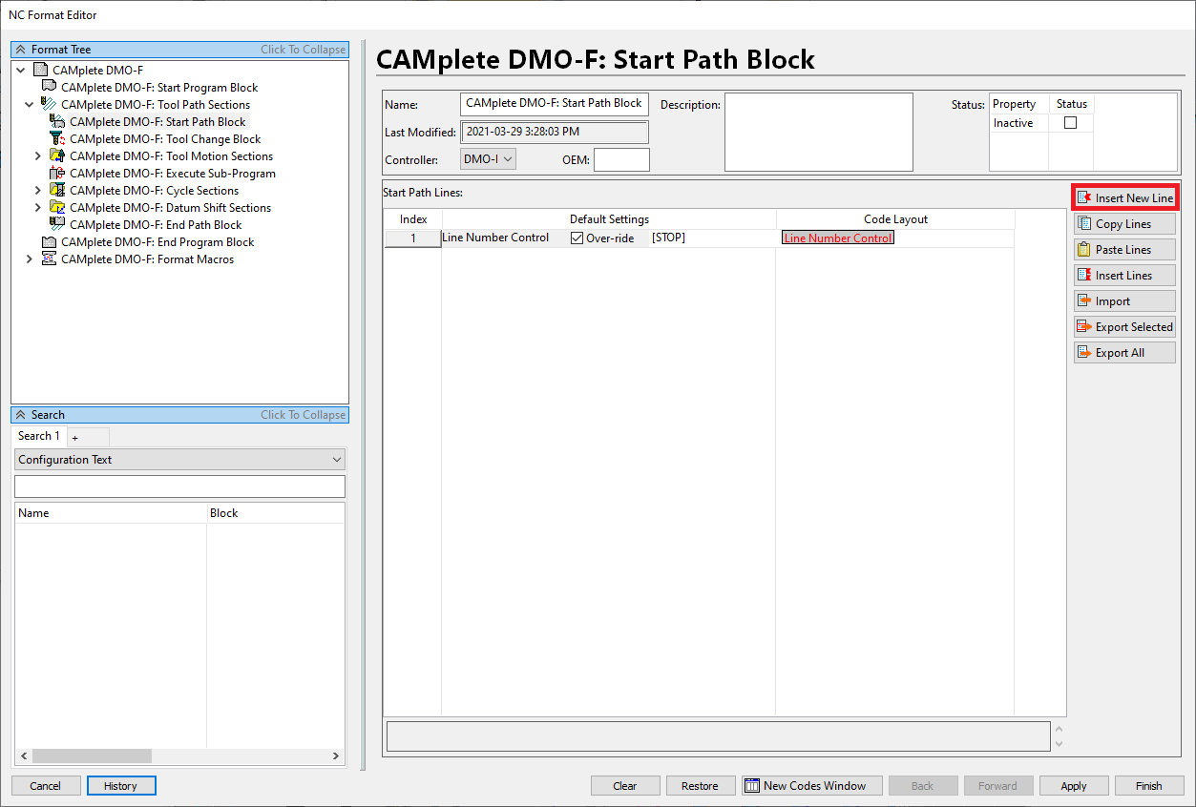This screenshot has height=807, width=1196.
Task: Click the search text input field
Action: click(x=179, y=486)
